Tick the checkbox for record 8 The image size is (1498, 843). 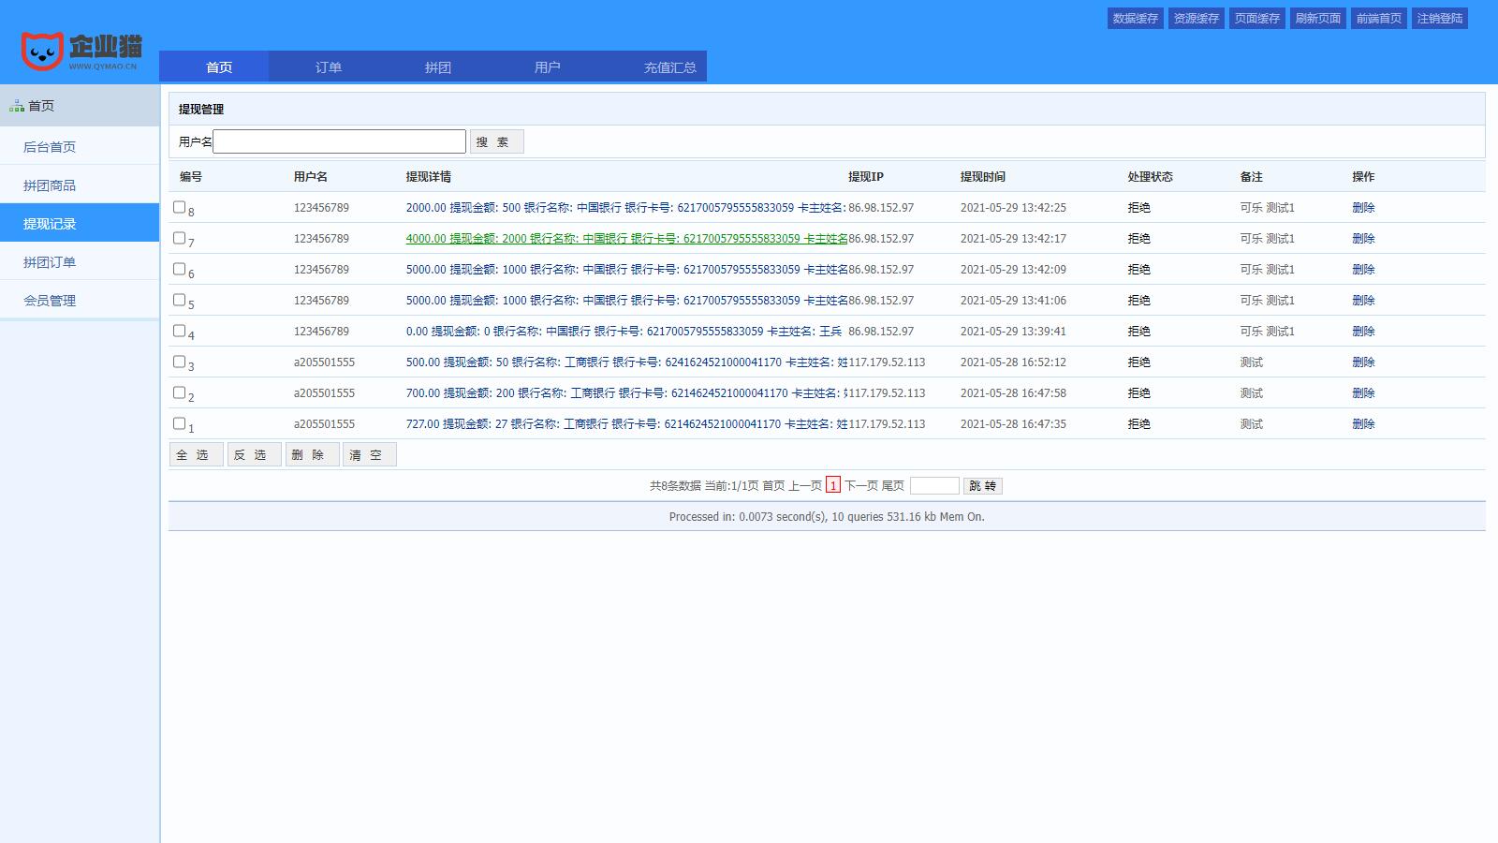click(179, 207)
